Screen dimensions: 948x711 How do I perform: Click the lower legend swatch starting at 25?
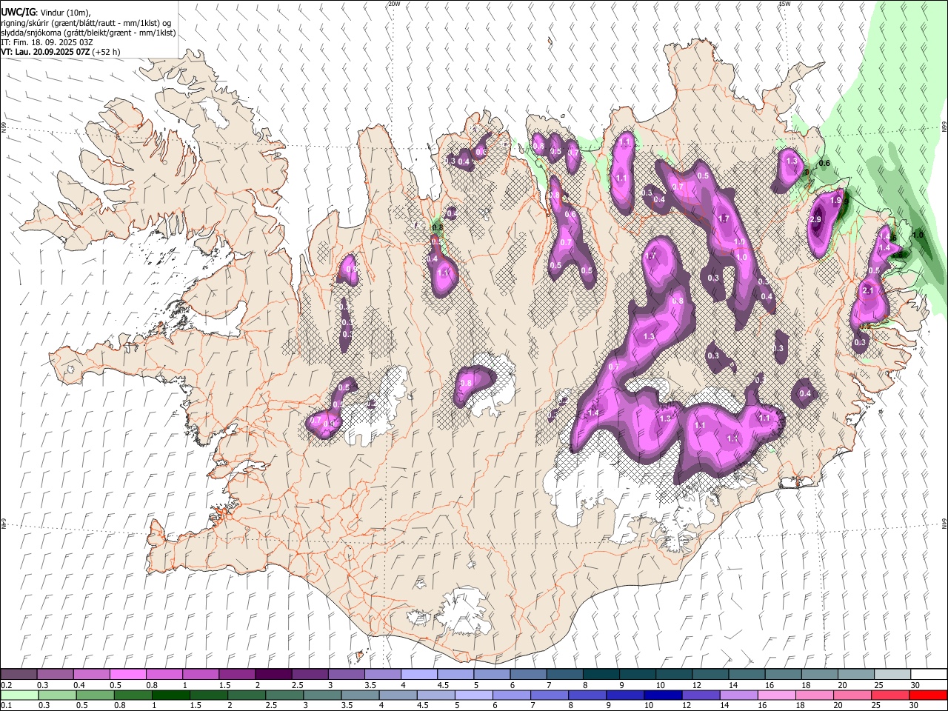pyautogui.click(x=889, y=695)
